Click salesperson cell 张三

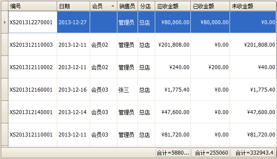click(128, 89)
